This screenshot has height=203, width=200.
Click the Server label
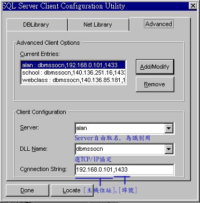tap(29, 127)
